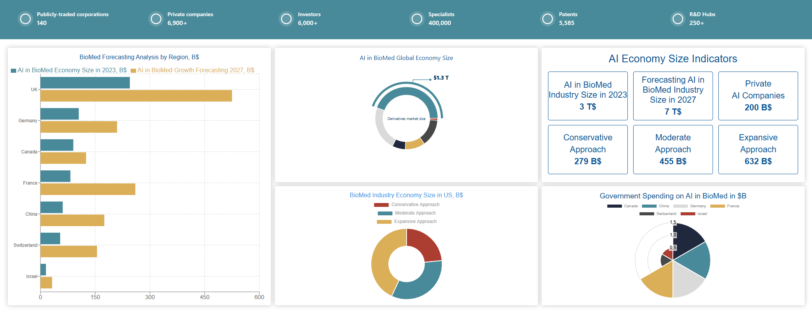The image size is (812, 318).
Task: Click the Specialists circle icon
Action: coord(417,19)
